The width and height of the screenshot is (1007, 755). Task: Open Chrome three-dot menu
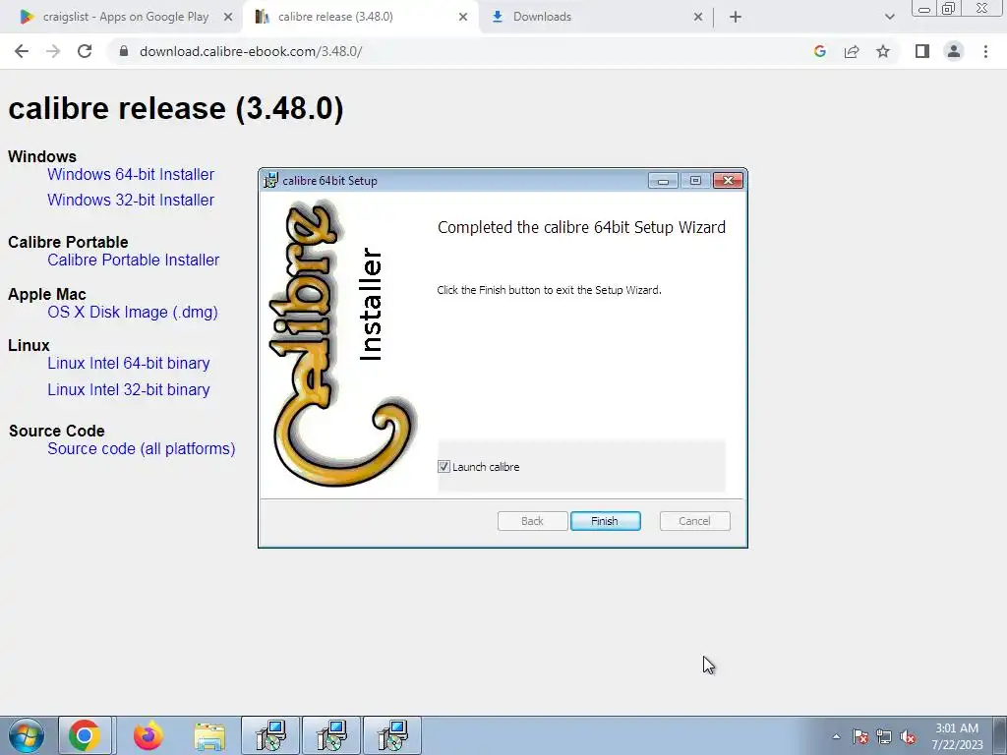[x=985, y=51]
